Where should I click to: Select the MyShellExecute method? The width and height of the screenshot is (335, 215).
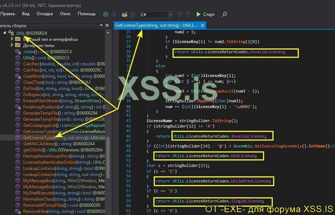[64, 193]
